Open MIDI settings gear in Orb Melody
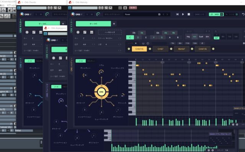 (222, 14)
